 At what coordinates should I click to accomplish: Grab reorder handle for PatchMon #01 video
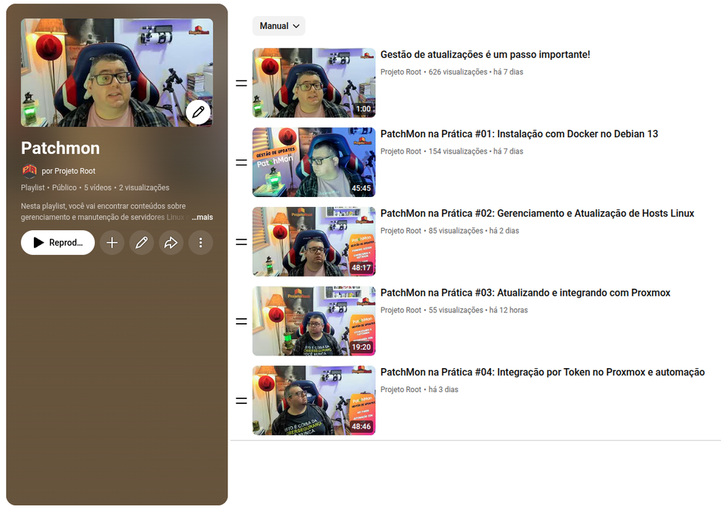pos(242,162)
